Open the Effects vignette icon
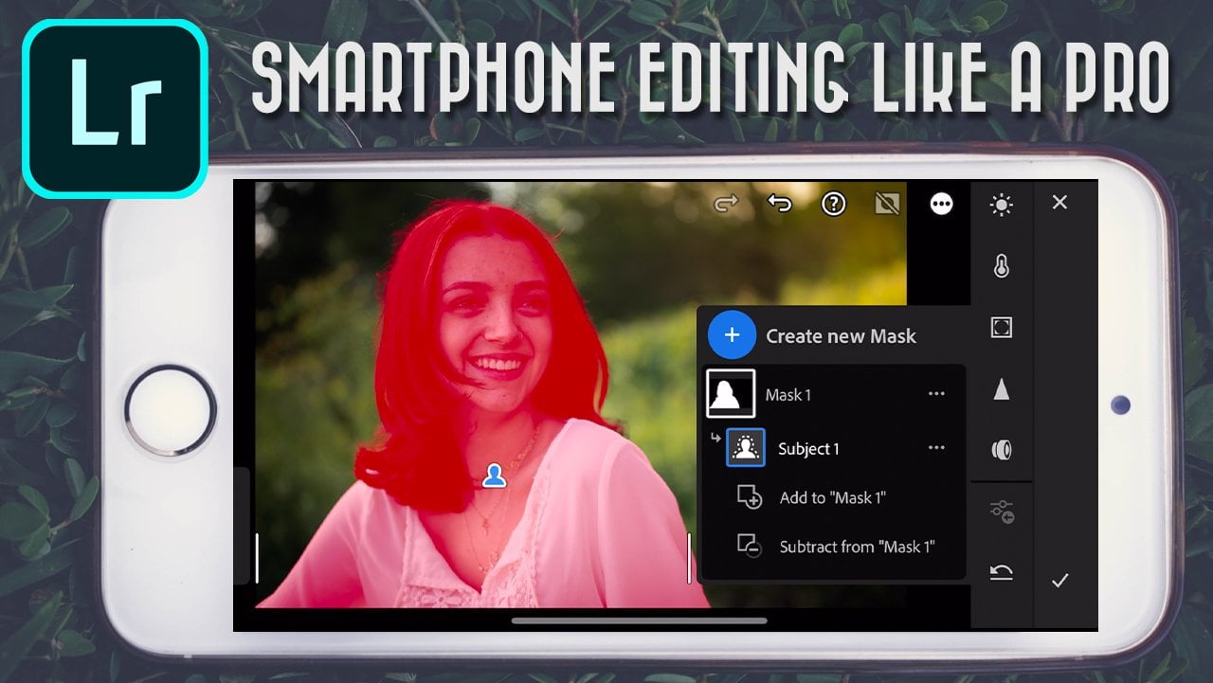The height and width of the screenshot is (683, 1213). (1001, 328)
